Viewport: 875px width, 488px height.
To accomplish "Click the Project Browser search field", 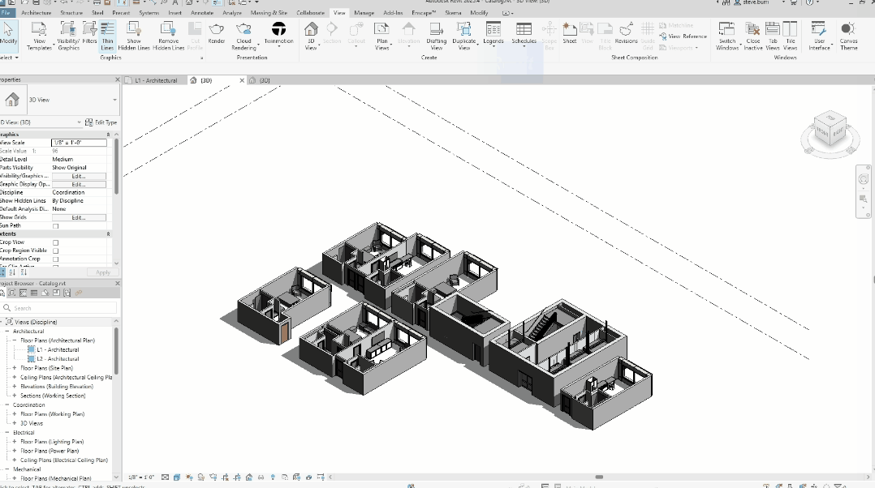I will pyautogui.click(x=60, y=308).
